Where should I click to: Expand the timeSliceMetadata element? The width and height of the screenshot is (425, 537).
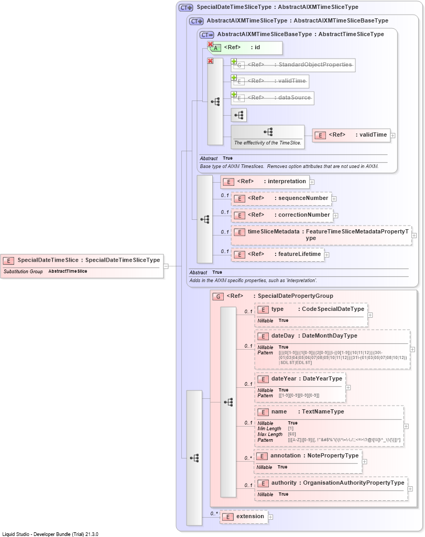(414, 236)
